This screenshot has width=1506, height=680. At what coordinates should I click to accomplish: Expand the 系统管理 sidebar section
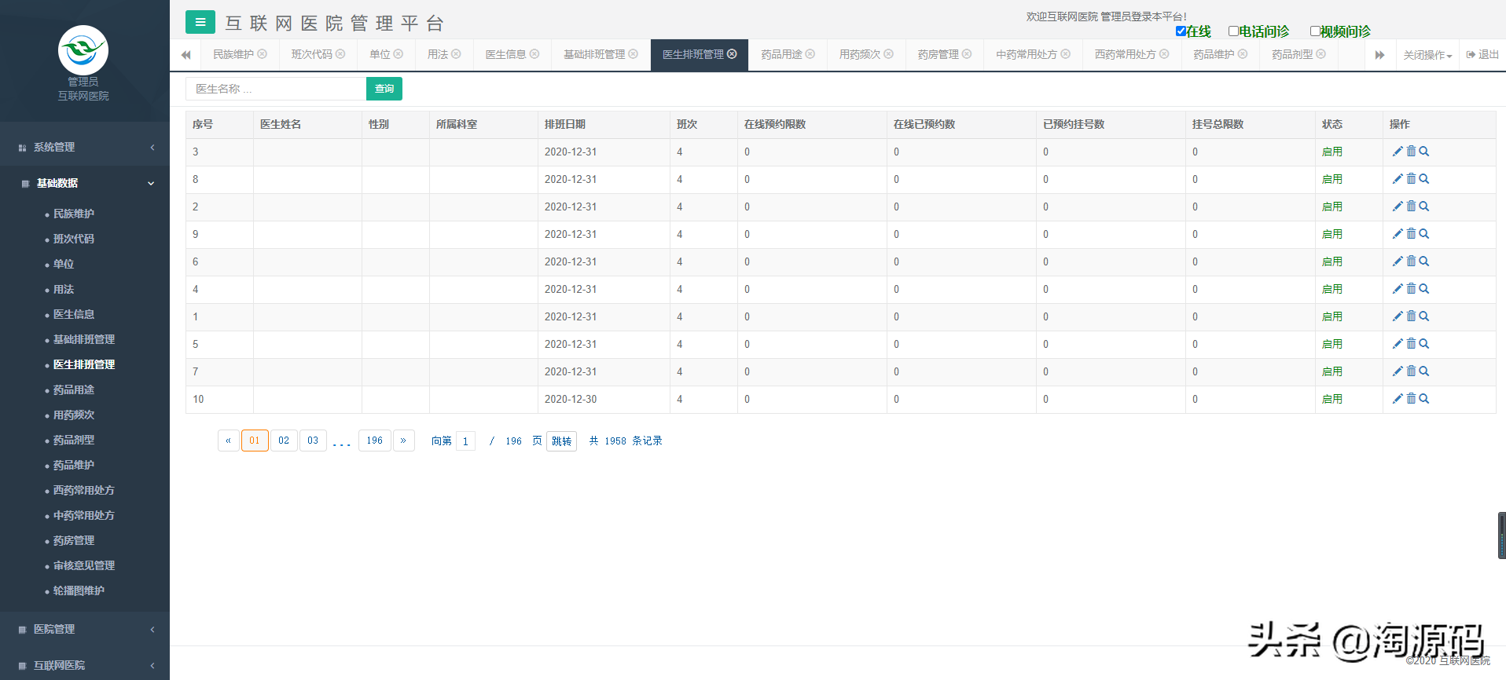tap(85, 147)
